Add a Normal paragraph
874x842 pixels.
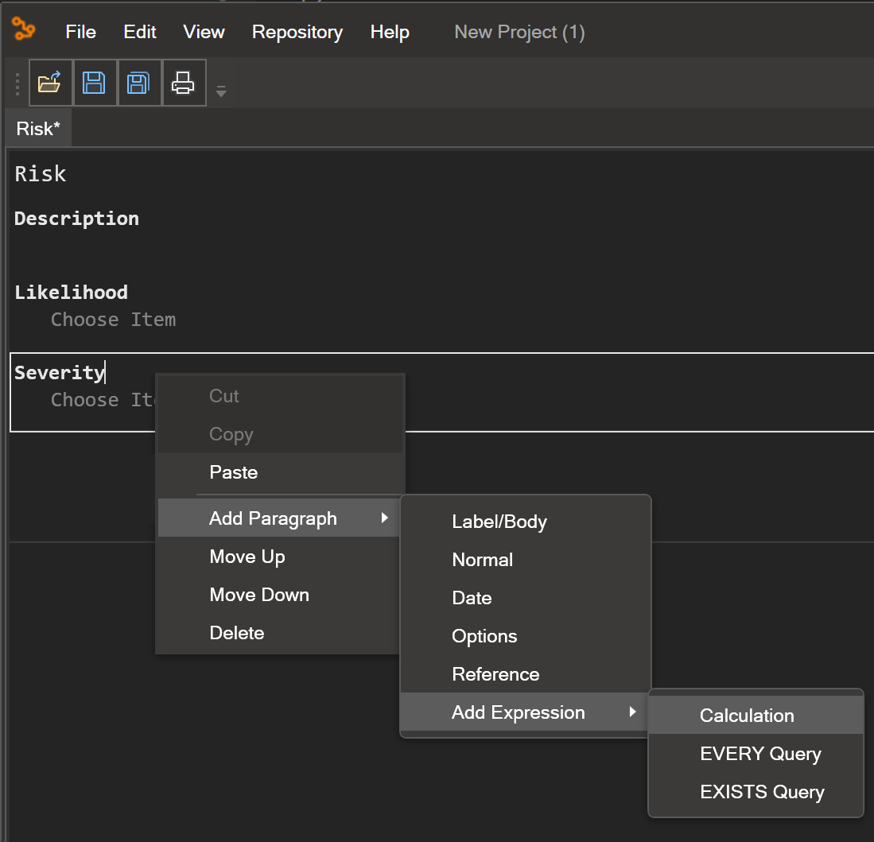pos(526,560)
